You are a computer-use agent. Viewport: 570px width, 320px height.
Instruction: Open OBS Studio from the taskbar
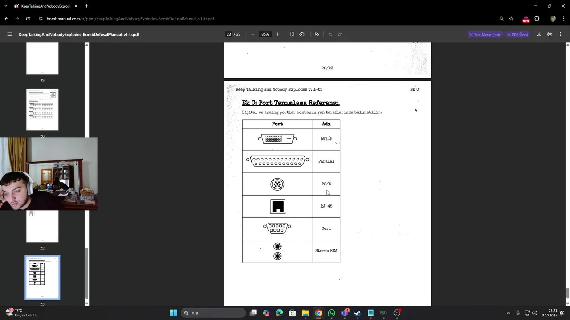(x=397, y=313)
